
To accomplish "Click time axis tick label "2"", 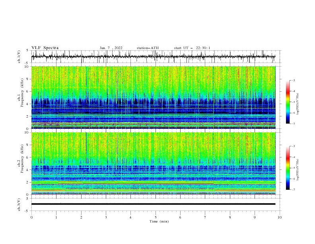I will coord(81,217).
